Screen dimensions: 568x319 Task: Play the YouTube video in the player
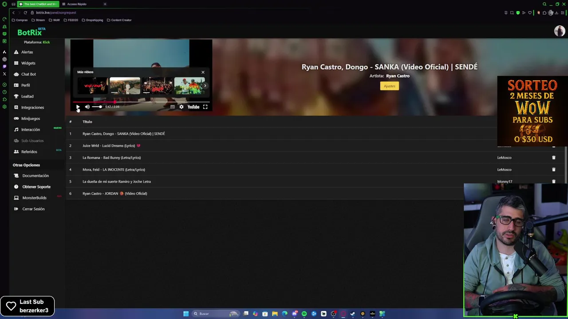(78, 107)
